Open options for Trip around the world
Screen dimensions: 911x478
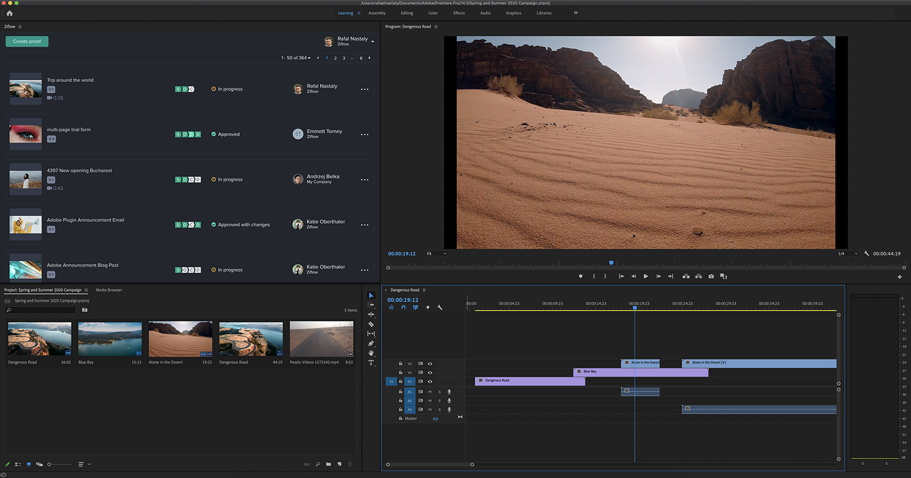pos(364,89)
